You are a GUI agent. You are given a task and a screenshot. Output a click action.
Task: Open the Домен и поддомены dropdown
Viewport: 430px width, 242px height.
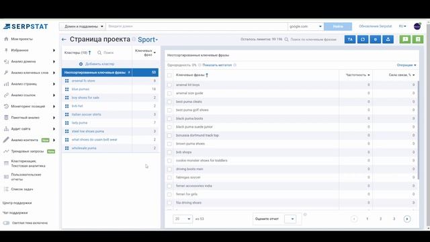click(x=82, y=26)
